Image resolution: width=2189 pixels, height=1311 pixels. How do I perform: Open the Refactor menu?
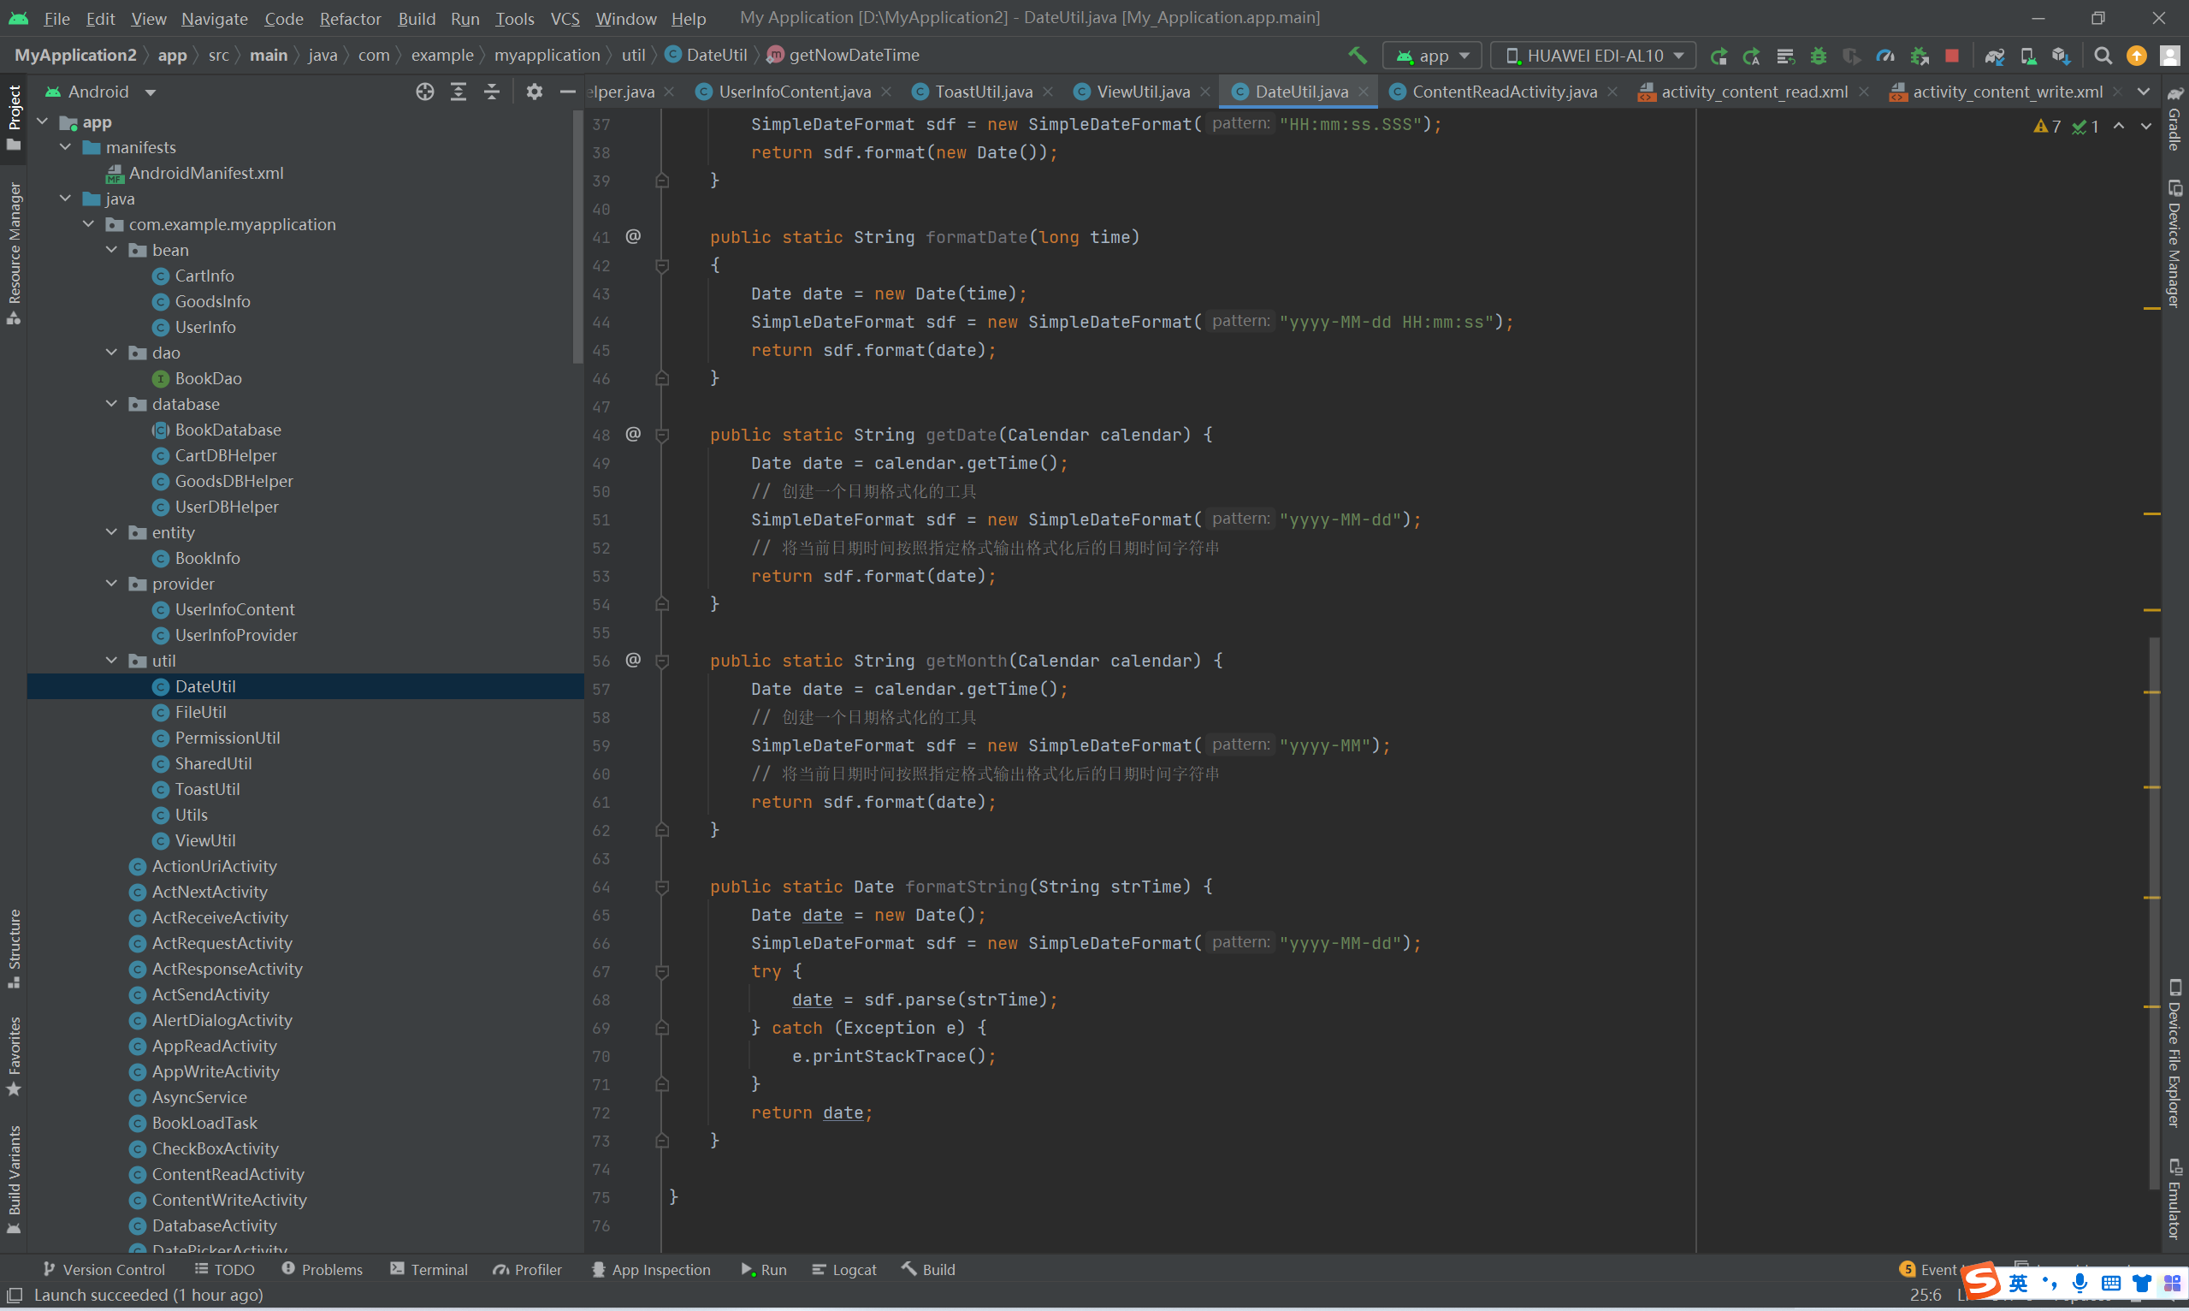[x=350, y=18]
